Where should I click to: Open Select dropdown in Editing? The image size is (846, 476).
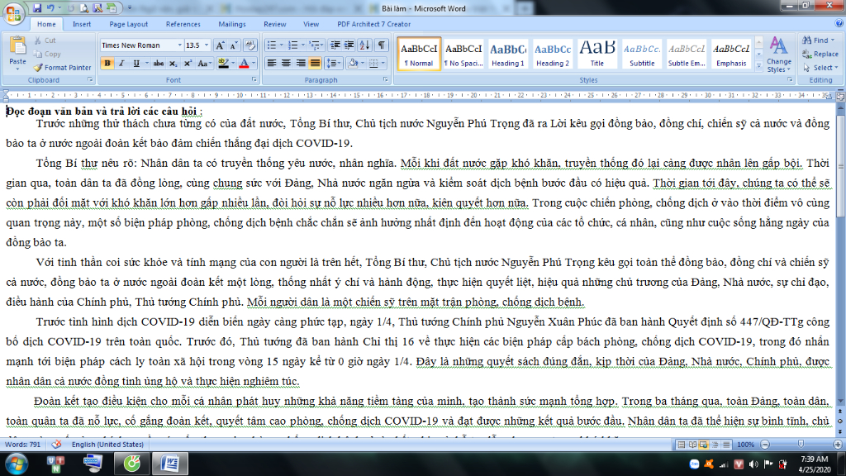(x=820, y=68)
